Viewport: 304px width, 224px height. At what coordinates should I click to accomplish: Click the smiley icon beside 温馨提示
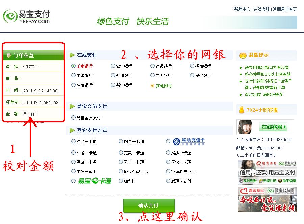243,56
